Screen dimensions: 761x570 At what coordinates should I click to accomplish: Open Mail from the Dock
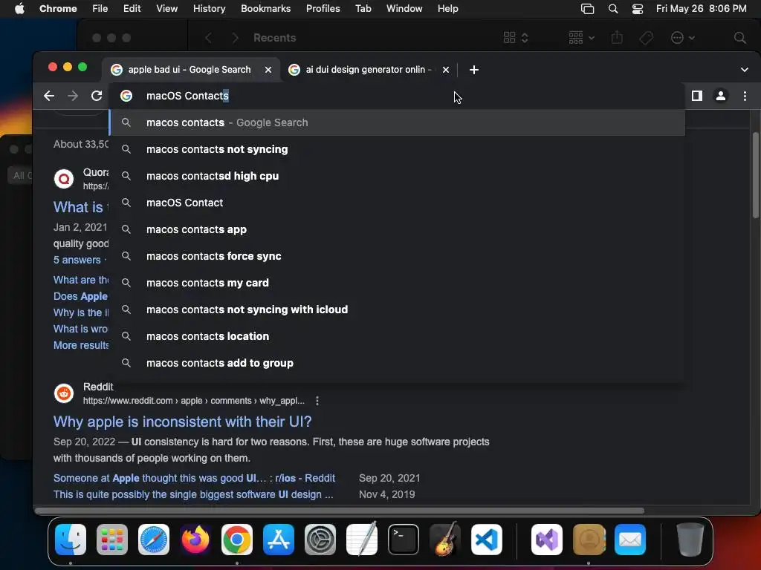point(630,540)
